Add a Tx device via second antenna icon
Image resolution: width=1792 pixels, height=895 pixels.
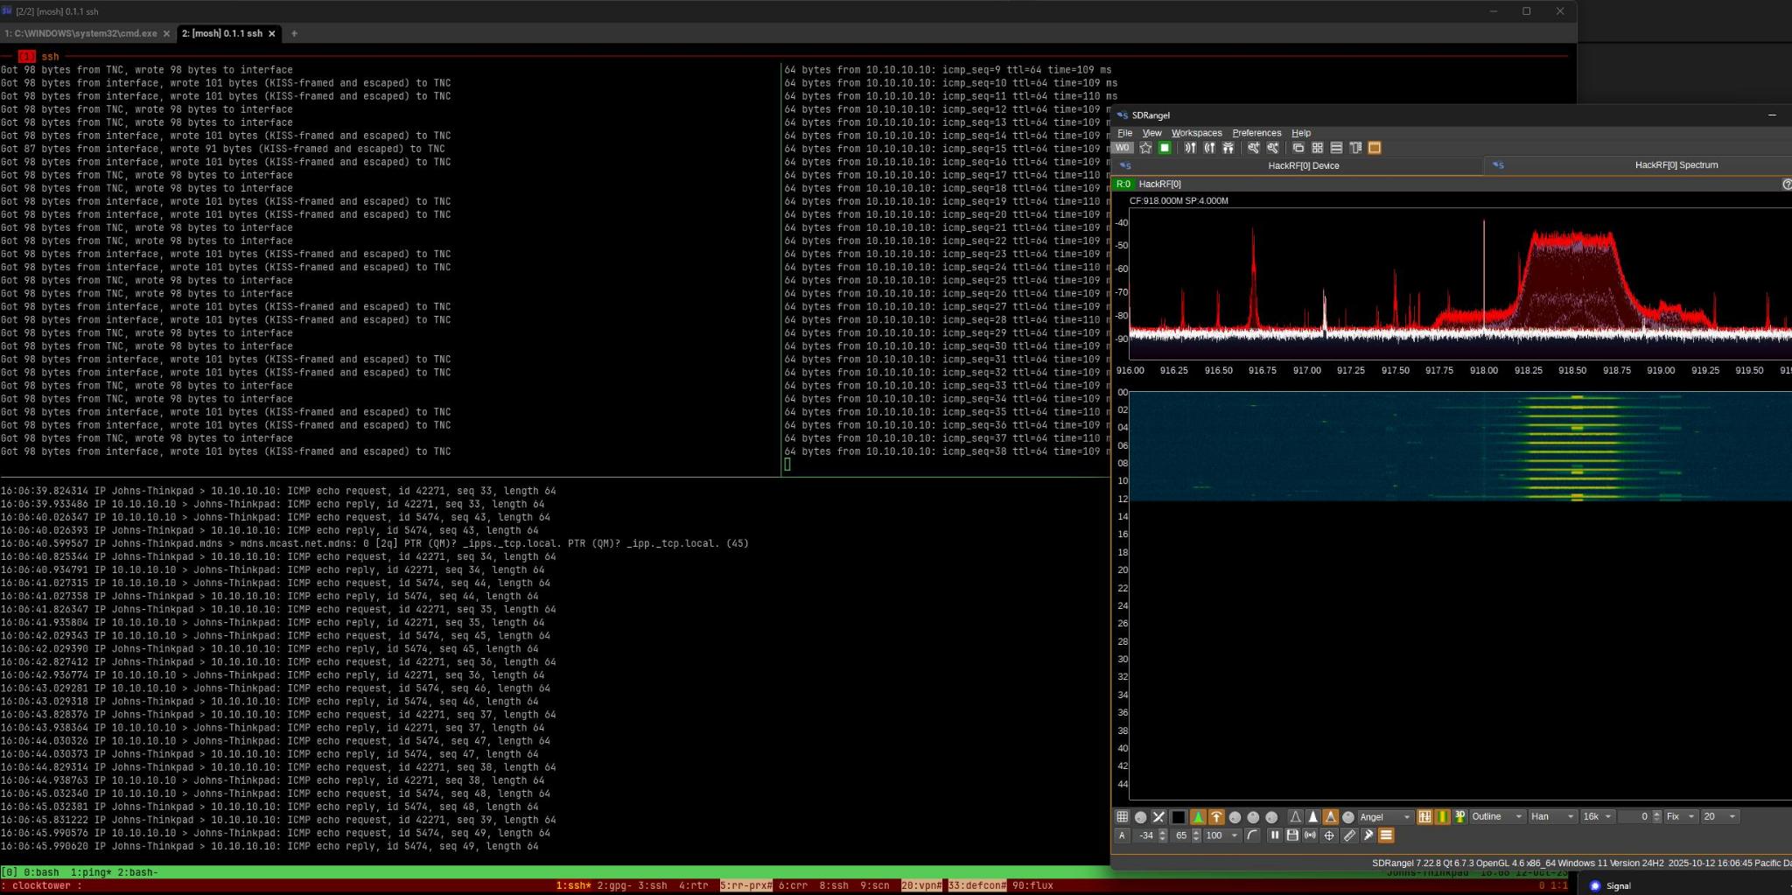point(1209,148)
